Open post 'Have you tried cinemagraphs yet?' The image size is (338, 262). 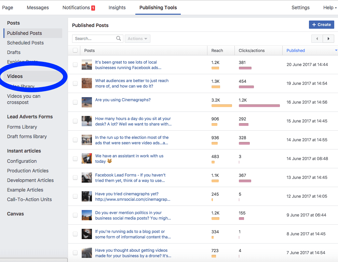point(133,196)
